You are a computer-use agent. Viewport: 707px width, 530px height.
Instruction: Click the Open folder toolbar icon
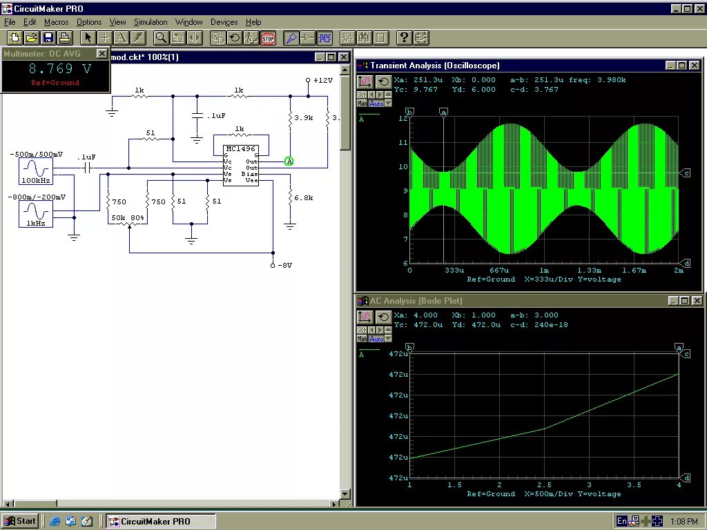[32, 38]
